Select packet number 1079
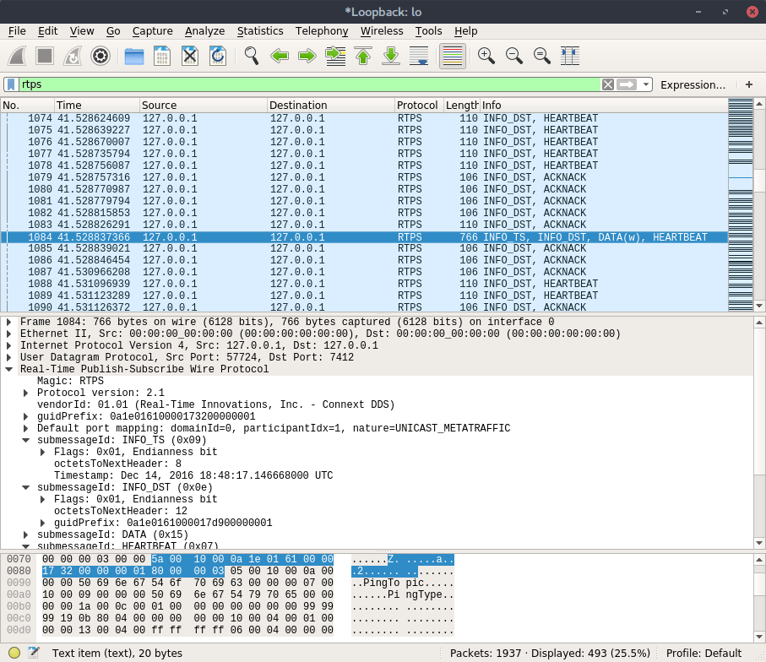 (365, 177)
